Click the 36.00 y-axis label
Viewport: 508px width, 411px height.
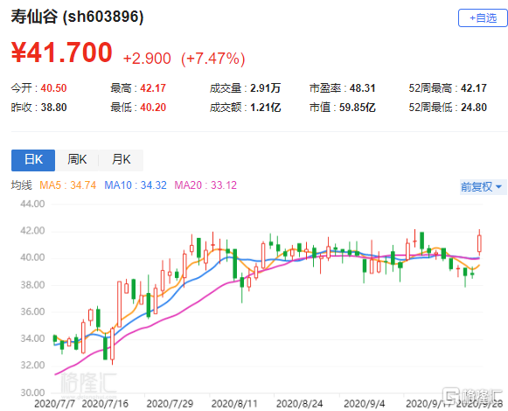click(32, 312)
